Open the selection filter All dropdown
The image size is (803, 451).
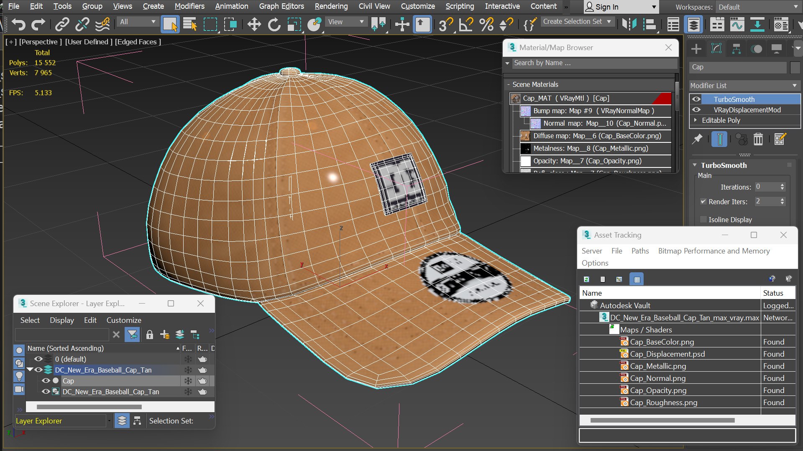point(137,22)
